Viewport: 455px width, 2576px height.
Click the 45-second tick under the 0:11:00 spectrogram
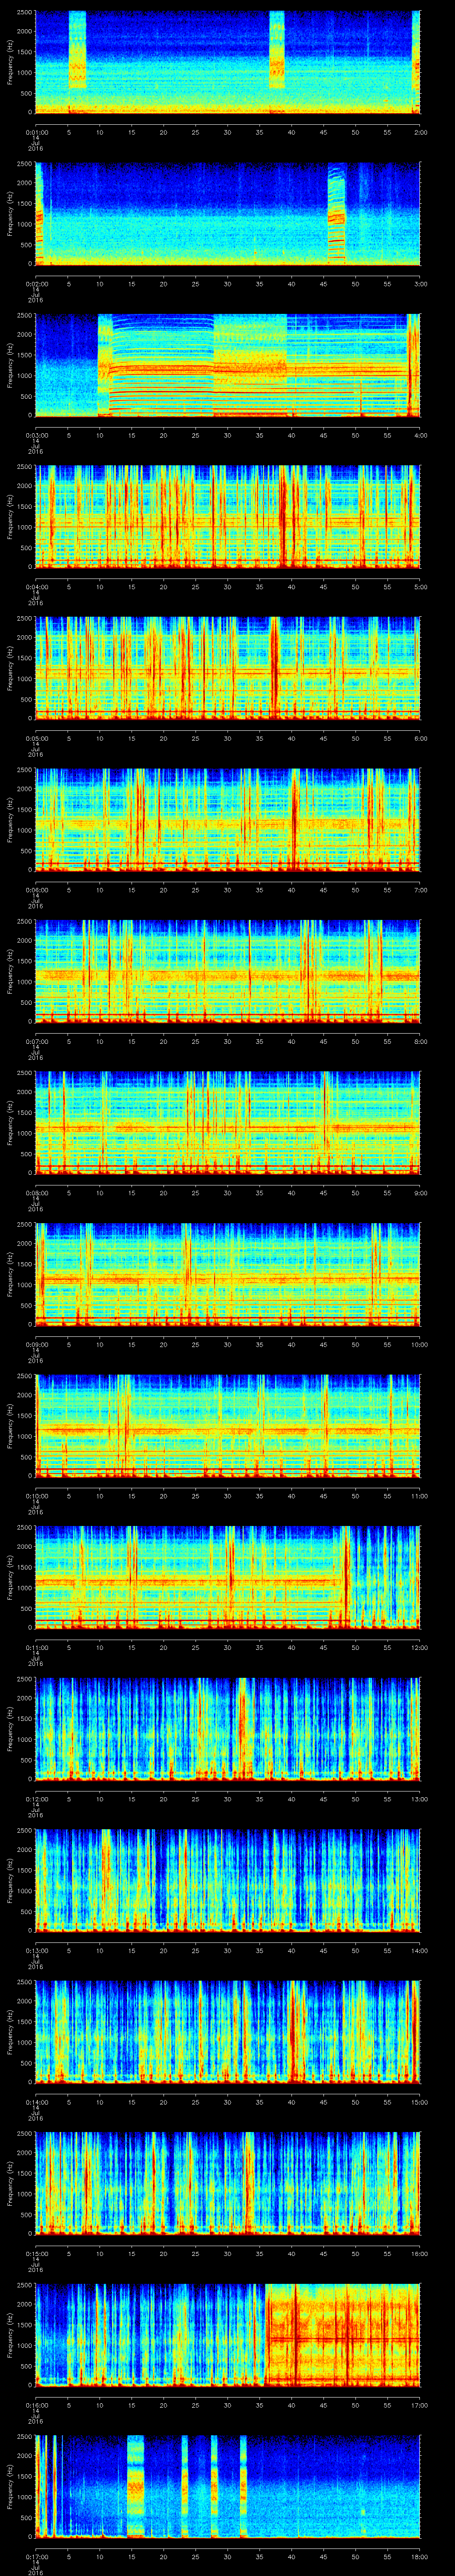click(x=324, y=1645)
